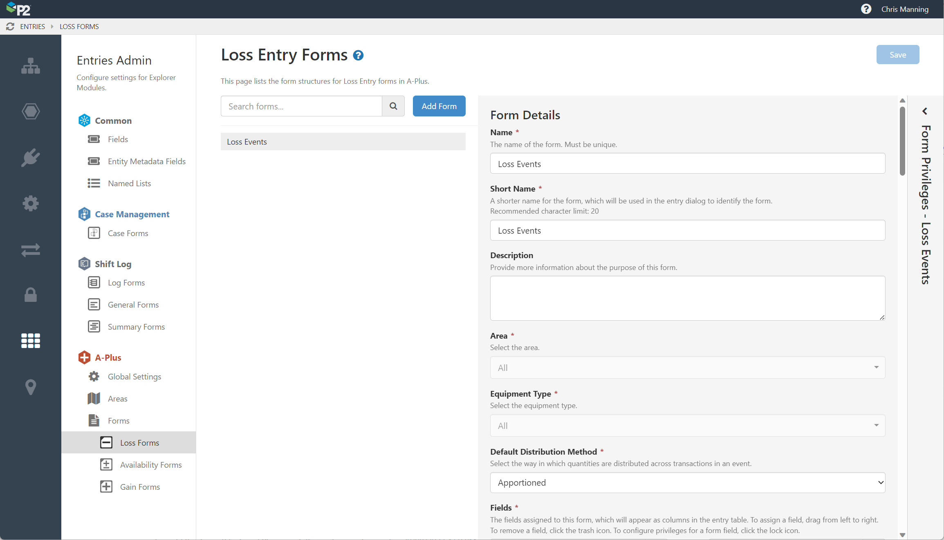Image resolution: width=944 pixels, height=540 pixels.
Task: Open the plug connector icon in sidebar
Action: click(x=31, y=158)
